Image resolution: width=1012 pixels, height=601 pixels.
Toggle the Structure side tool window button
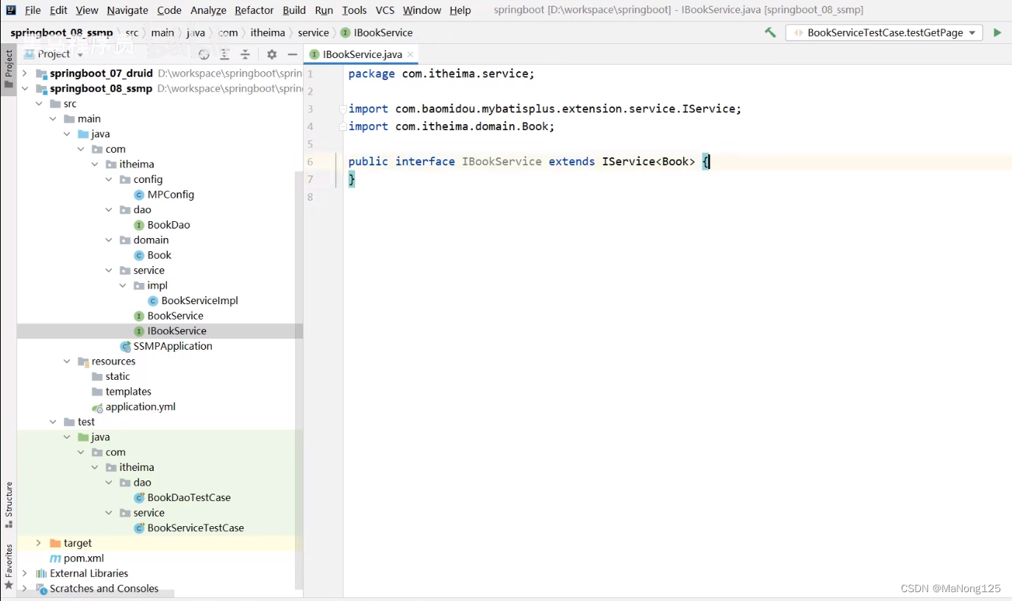pyautogui.click(x=9, y=505)
